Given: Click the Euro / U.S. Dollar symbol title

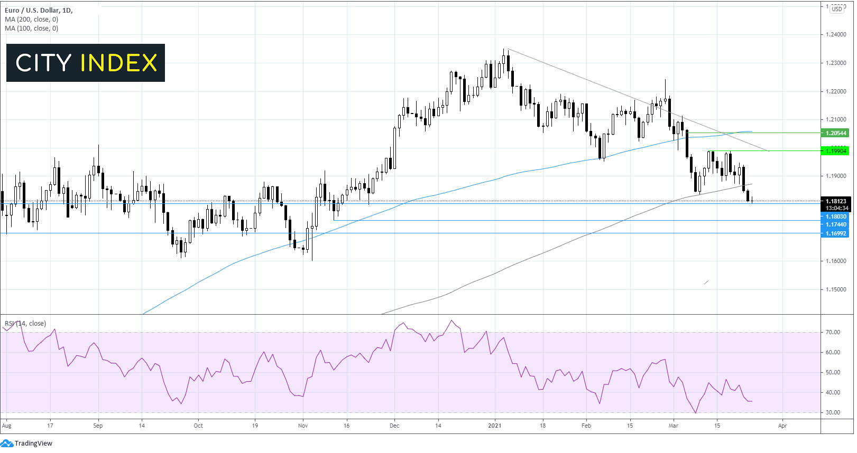Looking at the screenshot, I should [x=39, y=11].
